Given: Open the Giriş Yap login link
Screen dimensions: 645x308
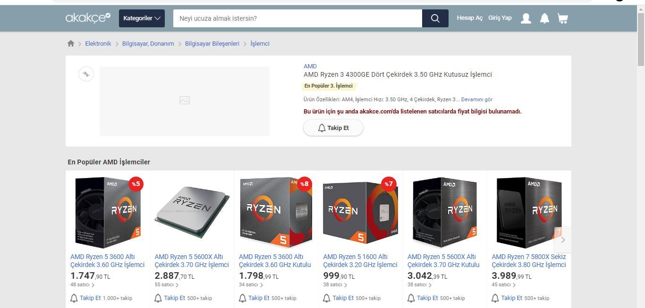Looking at the screenshot, I should pyautogui.click(x=500, y=18).
